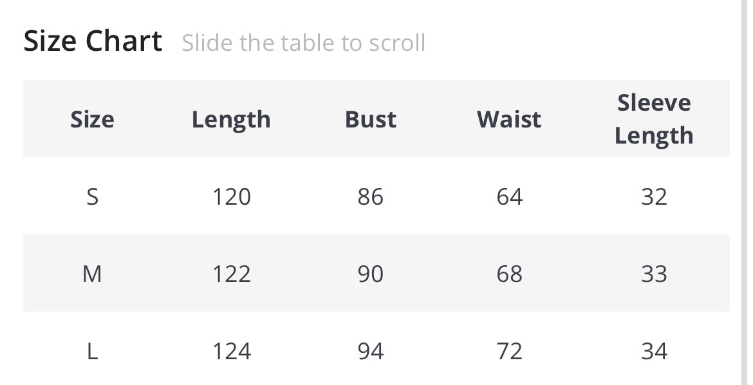Click the L size row label
Image resolution: width=753 pixels, height=385 pixels.
[x=92, y=352]
